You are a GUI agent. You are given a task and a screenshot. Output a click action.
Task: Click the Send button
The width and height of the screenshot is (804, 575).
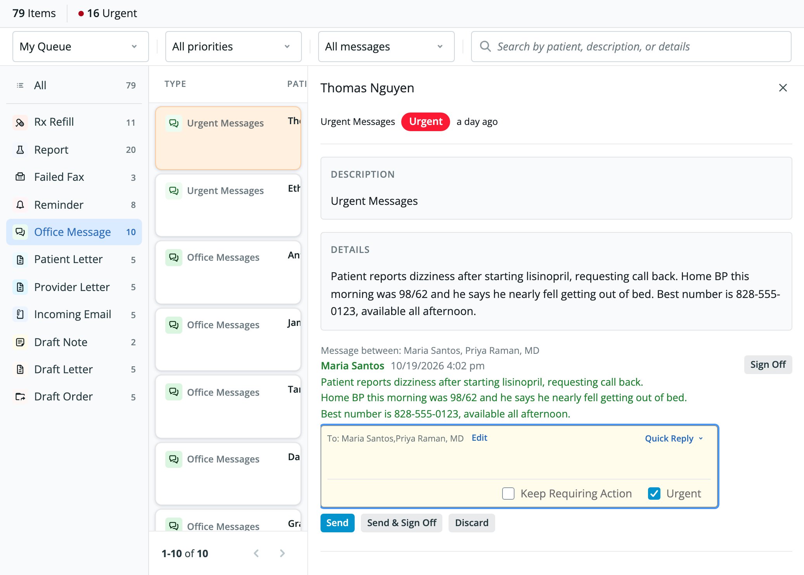coord(337,523)
